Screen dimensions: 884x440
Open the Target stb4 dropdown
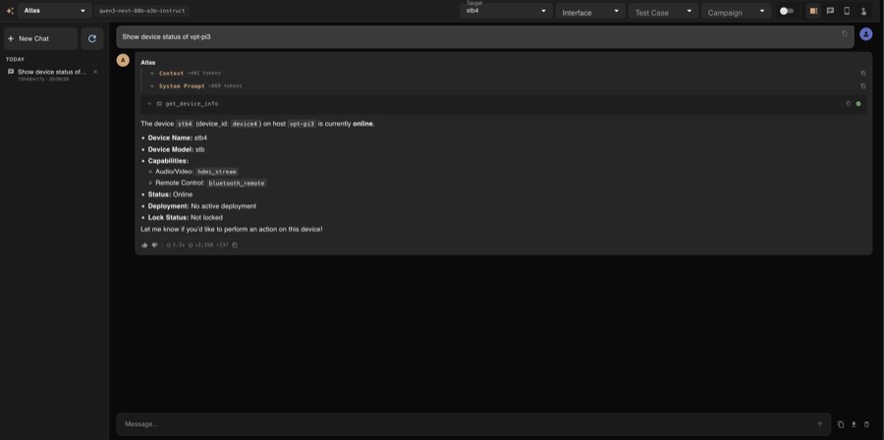coord(506,11)
